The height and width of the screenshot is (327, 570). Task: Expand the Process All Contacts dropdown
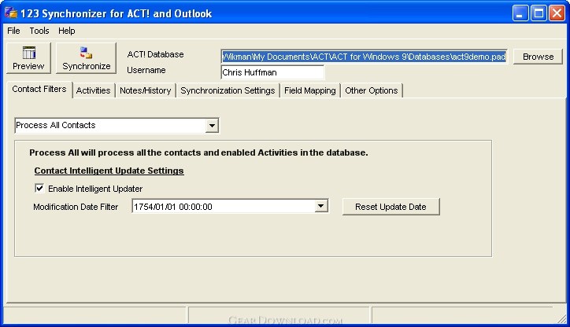212,126
